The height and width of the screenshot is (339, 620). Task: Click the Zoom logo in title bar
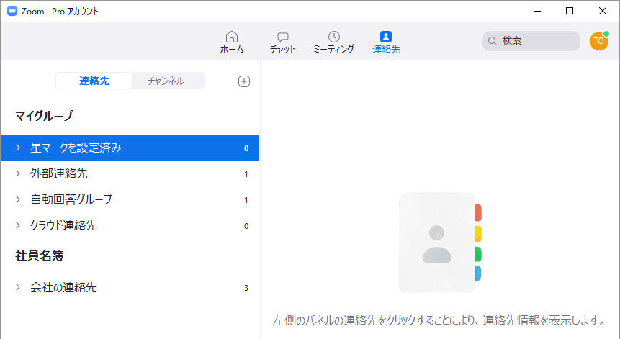click(12, 11)
